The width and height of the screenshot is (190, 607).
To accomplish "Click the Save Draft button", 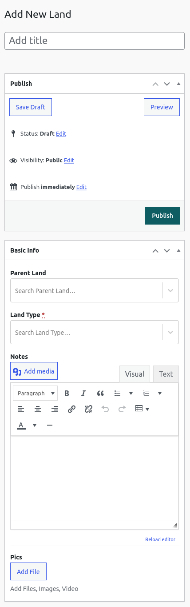I will click(31, 107).
